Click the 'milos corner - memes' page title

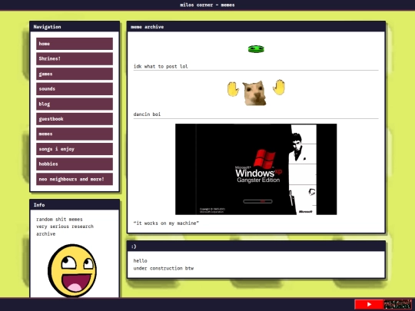click(207, 5)
